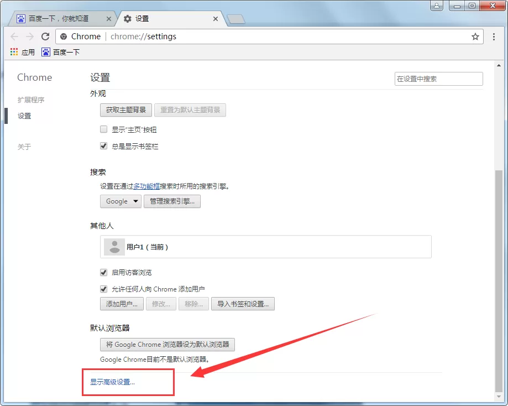Maximize the Chrome window
Viewport: 508px width, 406px height.
point(472,6)
